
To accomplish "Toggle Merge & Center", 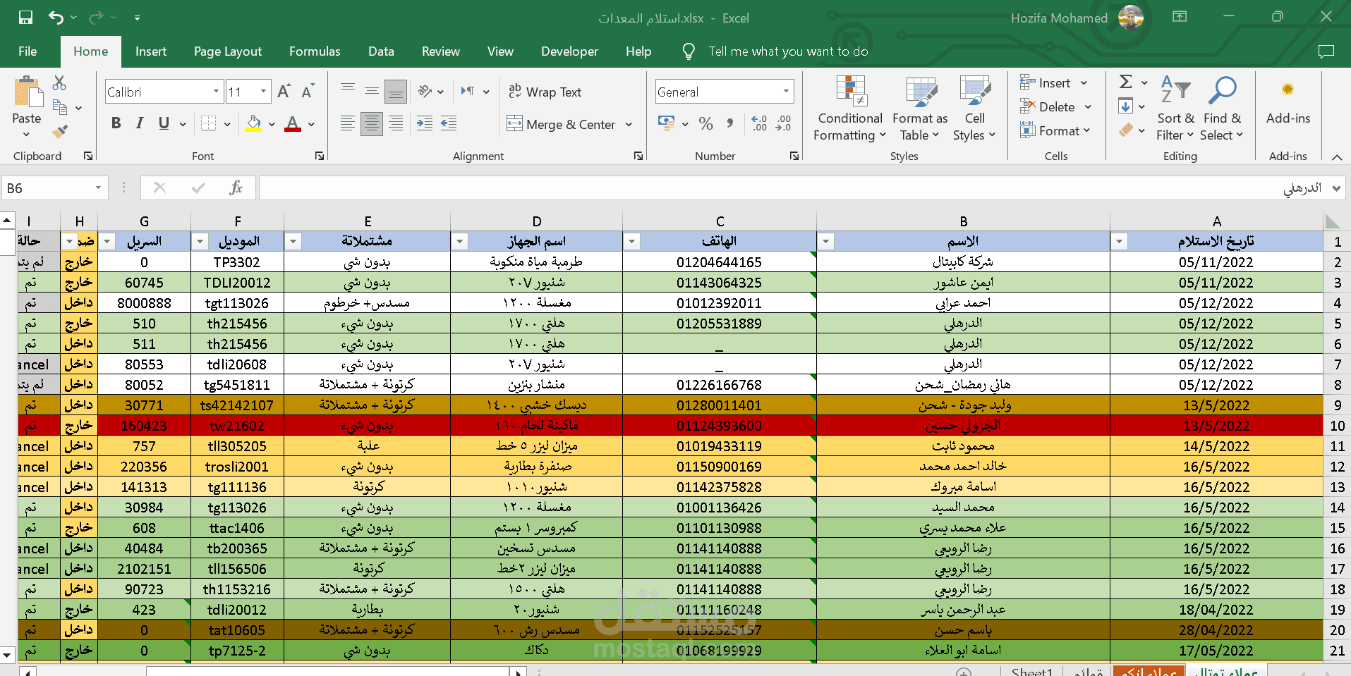I will tap(562, 124).
